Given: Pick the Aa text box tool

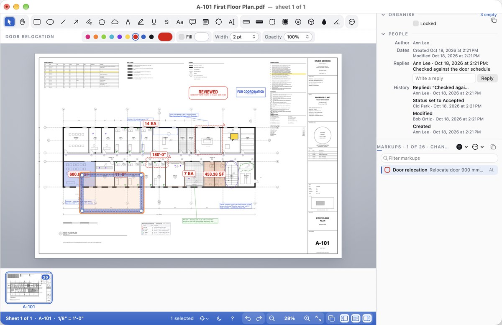Looking at the screenshot, I should point(179,22).
